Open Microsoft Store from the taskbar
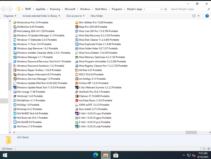This screenshot has height=159, width=211. tap(116, 155)
